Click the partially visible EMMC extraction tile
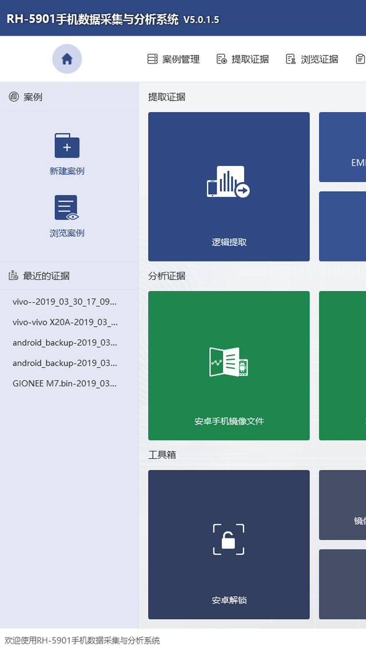 pos(343,148)
